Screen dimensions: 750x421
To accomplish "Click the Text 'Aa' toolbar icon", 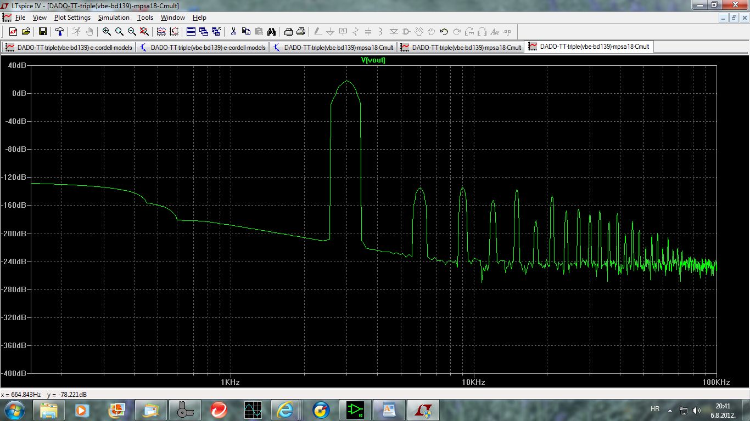I will click(495, 32).
